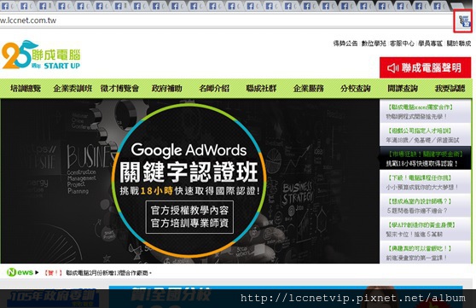Screen dimensions: 476x308
Task: Click the red 聯成電腦聲明 button
Action: point(426,67)
